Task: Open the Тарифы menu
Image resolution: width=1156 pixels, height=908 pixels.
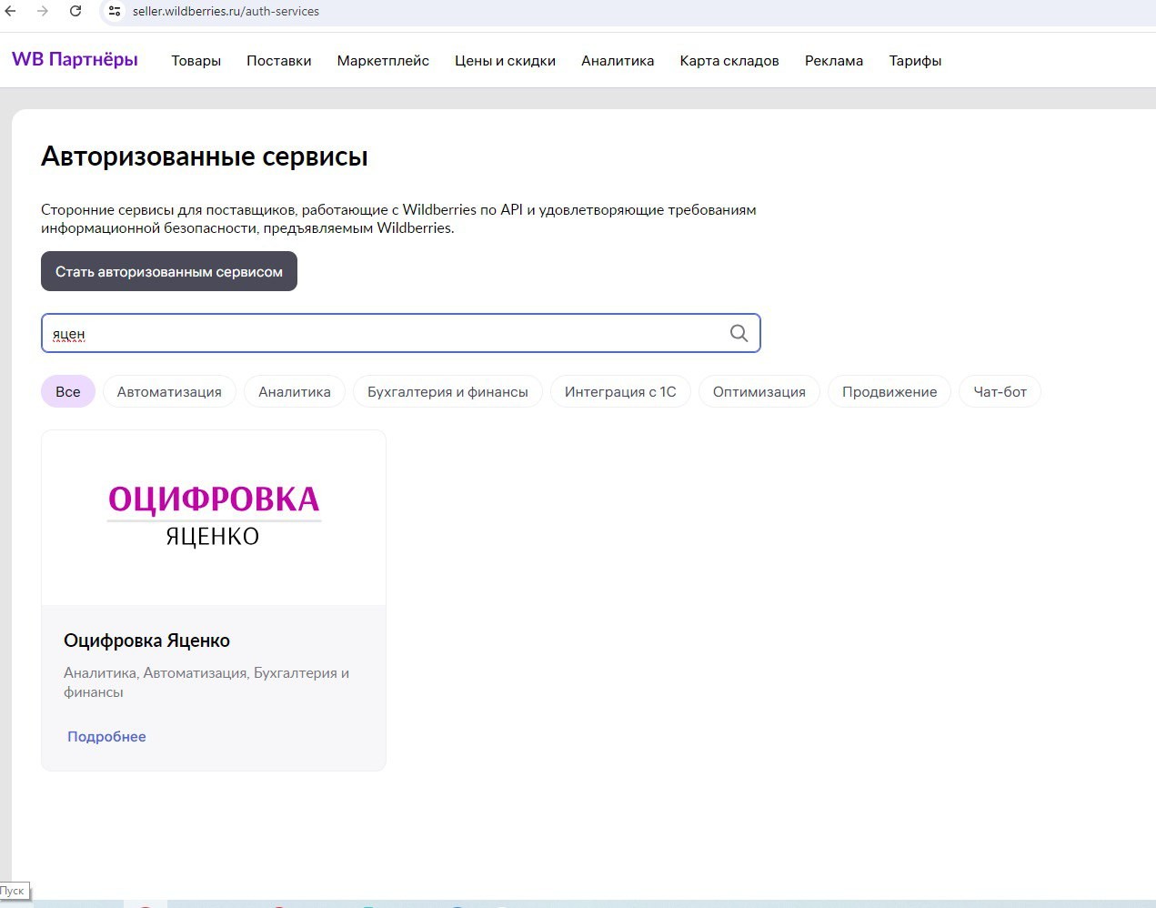Action: point(915,61)
